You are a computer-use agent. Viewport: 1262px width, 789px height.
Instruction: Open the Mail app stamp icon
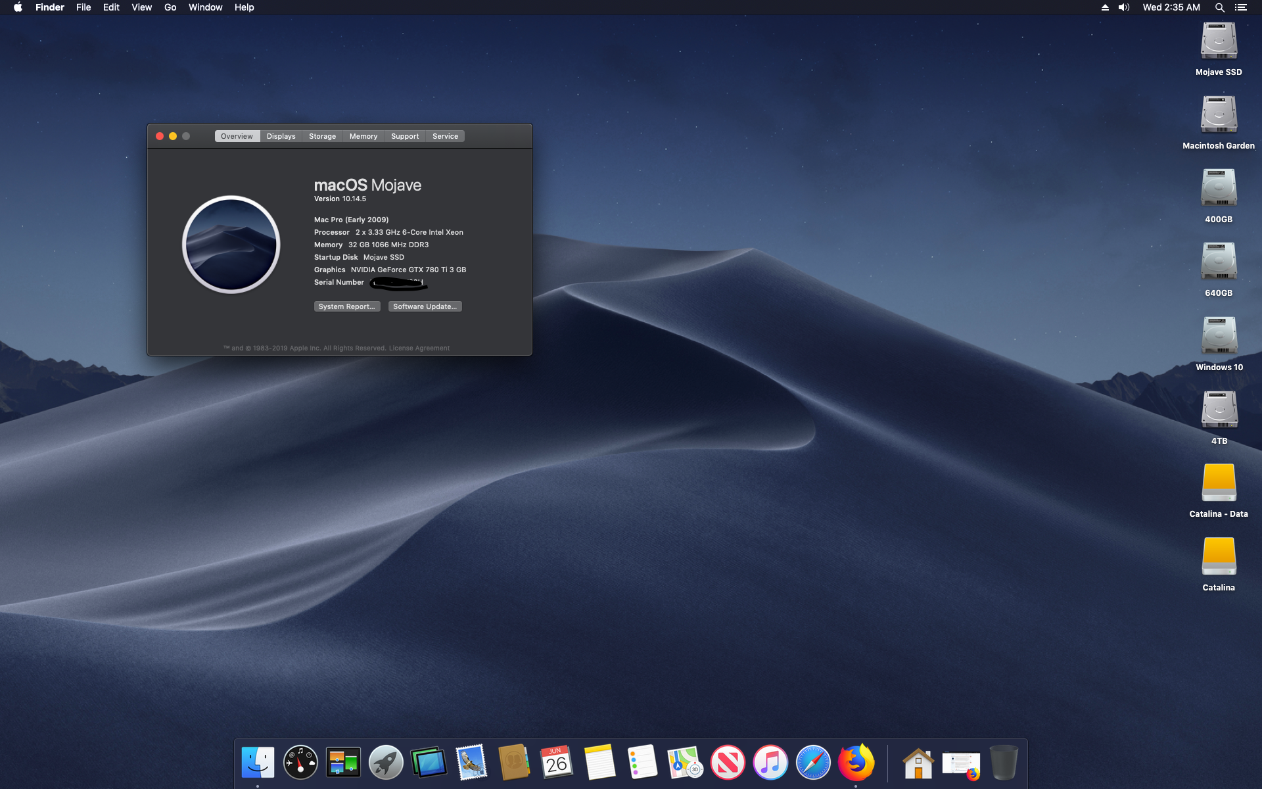click(471, 763)
